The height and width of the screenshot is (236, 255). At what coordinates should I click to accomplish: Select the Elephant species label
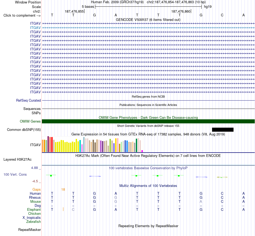(x=34, y=209)
